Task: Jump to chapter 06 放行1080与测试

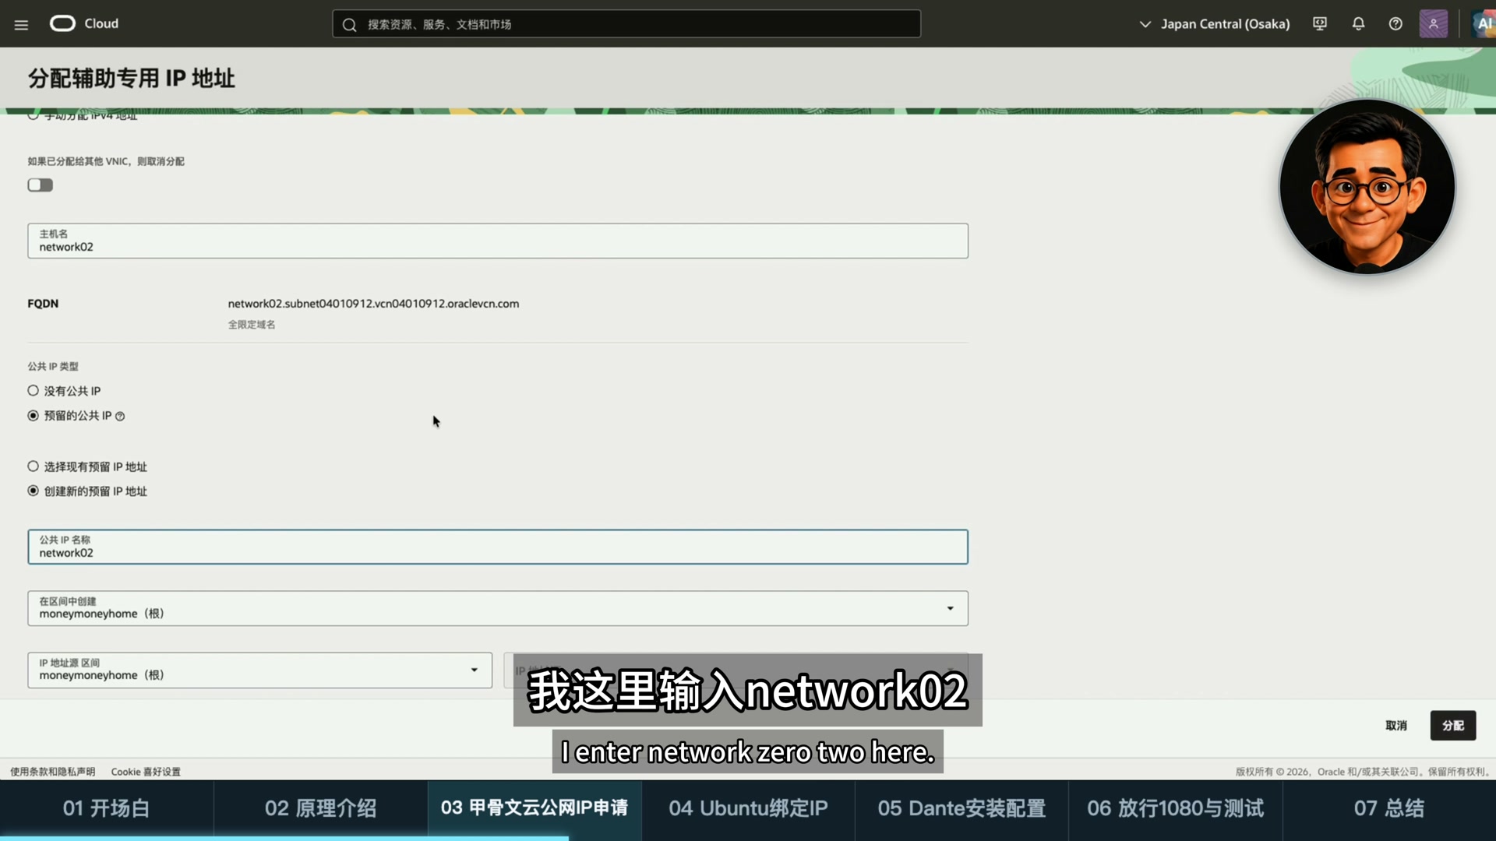Action: [x=1175, y=808]
